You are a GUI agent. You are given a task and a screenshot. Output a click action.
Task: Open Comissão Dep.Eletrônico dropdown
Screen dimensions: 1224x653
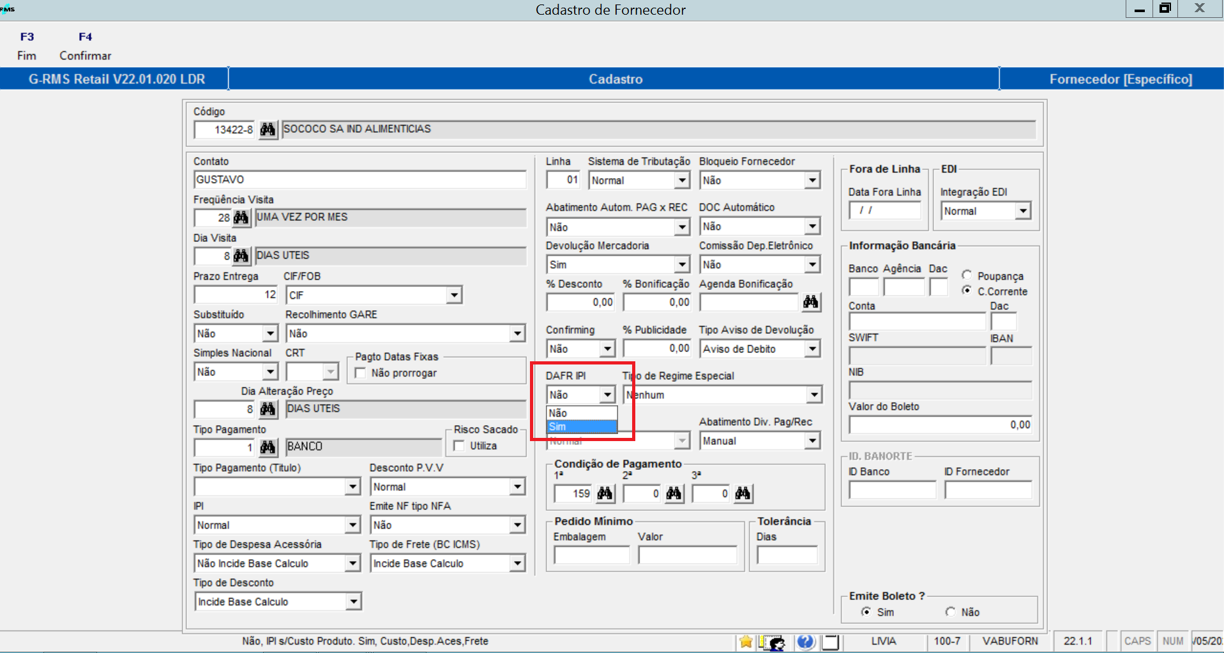pyautogui.click(x=812, y=264)
